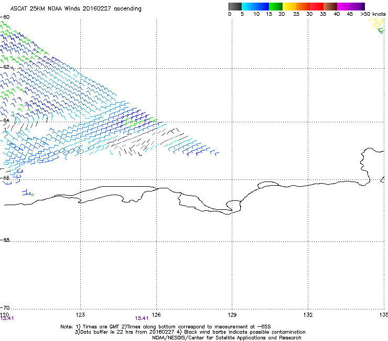The height and width of the screenshot is (341, 388).
Task: Click the legend label '20'
Action: (282, 14)
